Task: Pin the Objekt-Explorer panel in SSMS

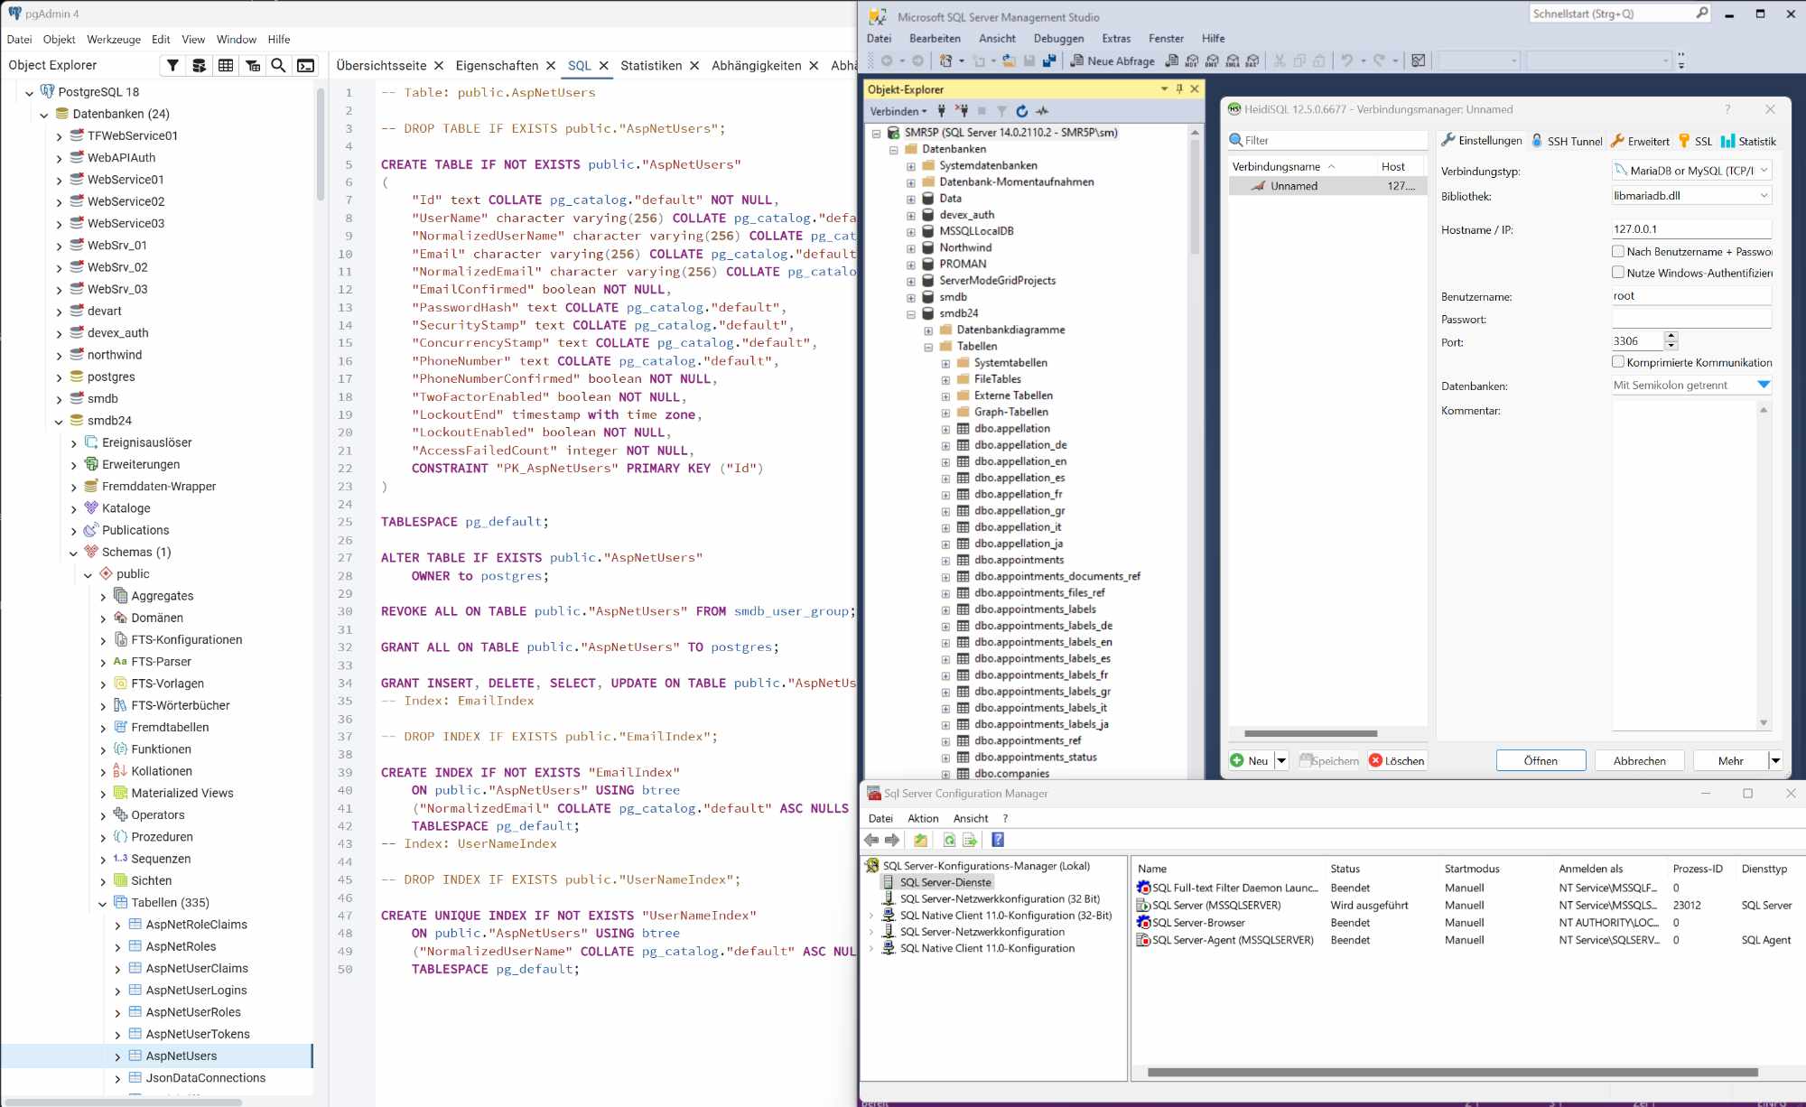Action: (1179, 88)
